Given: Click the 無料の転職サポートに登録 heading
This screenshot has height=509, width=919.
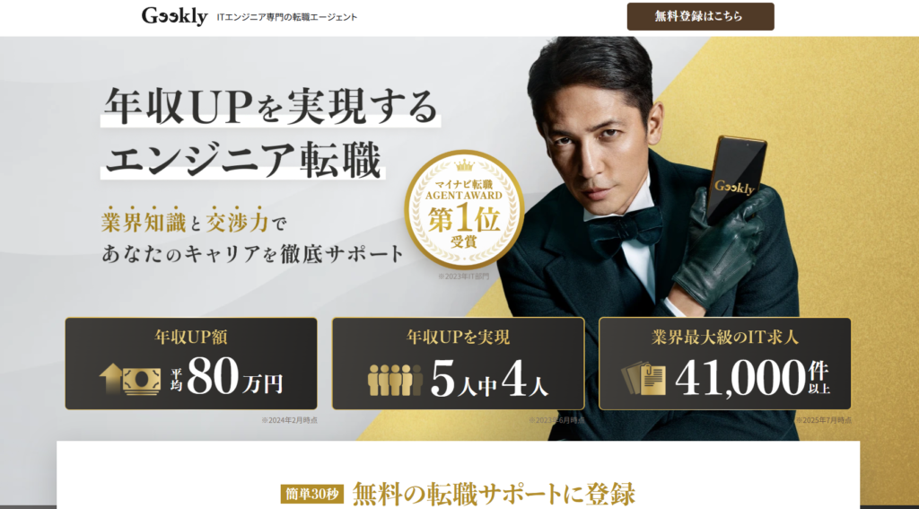Looking at the screenshot, I should pyautogui.click(x=494, y=495).
